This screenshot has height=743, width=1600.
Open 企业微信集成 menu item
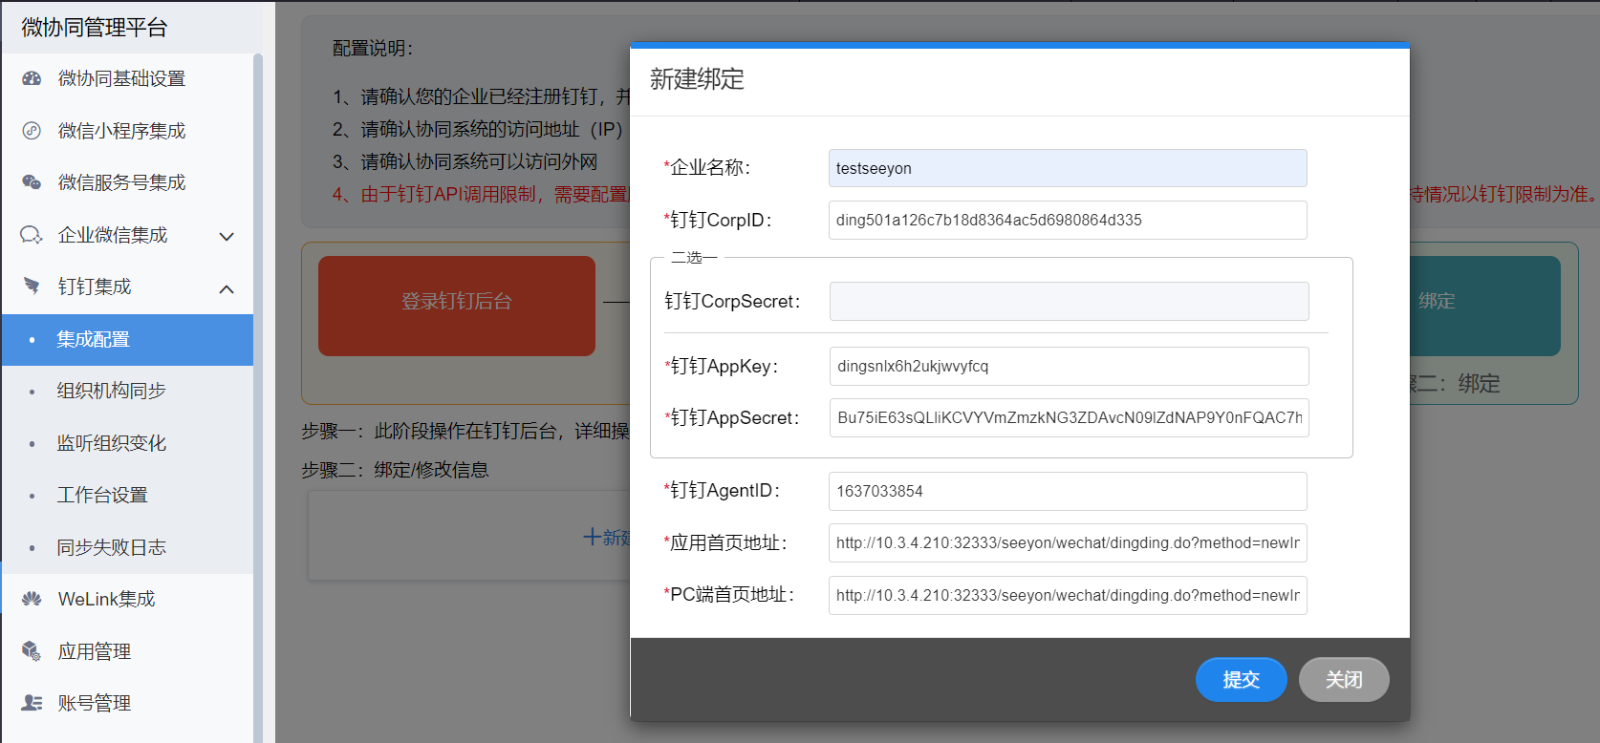pyautogui.click(x=127, y=235)
